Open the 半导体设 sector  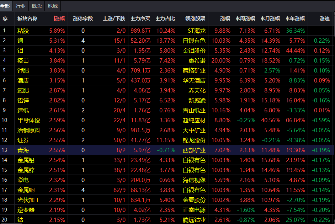click(x=29, y=121)
